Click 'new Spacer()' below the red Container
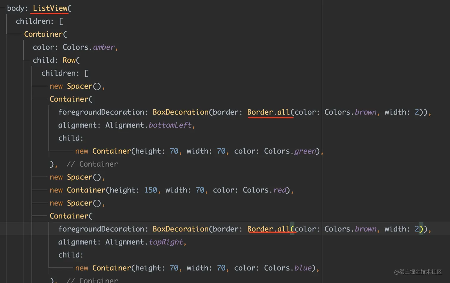This screenshot has width=450, height=283. click(x=75, y=203)
